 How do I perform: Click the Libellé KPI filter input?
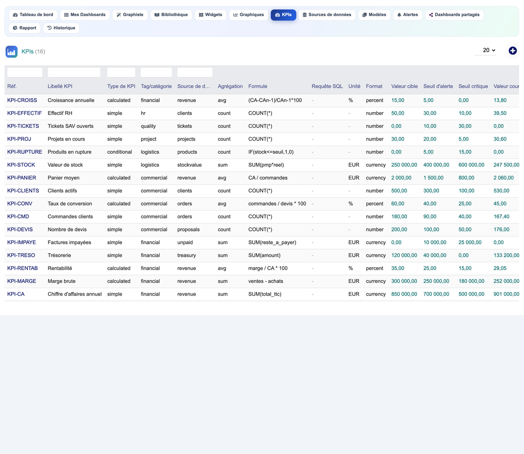click(74, 72)
